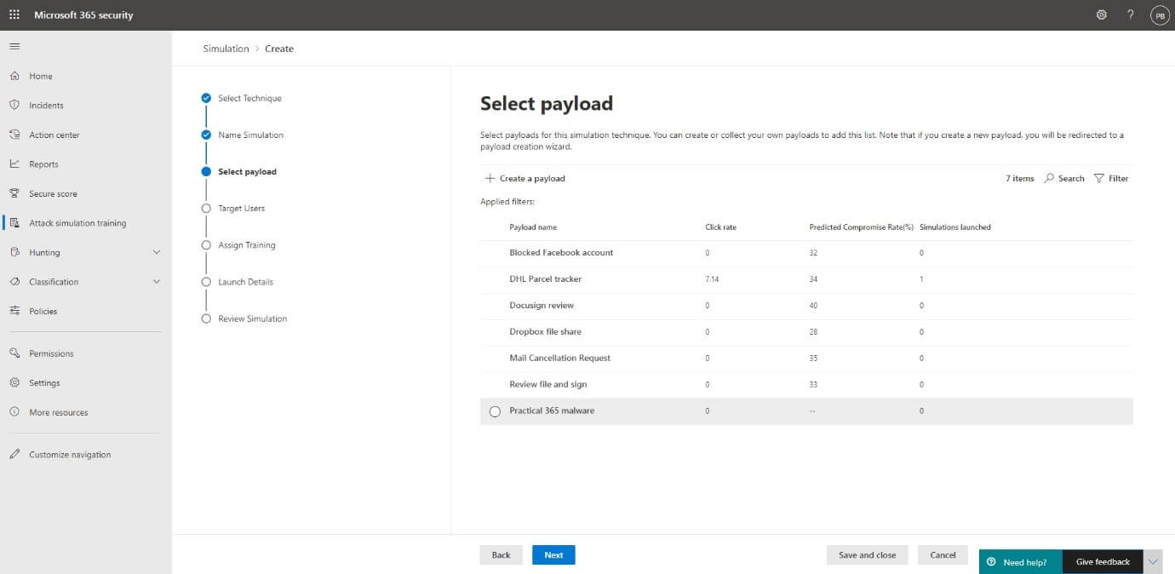This screenshot has width=1175, height=574.
Task: Select the Practical 365 malware radio button
Action: [495, 411]
